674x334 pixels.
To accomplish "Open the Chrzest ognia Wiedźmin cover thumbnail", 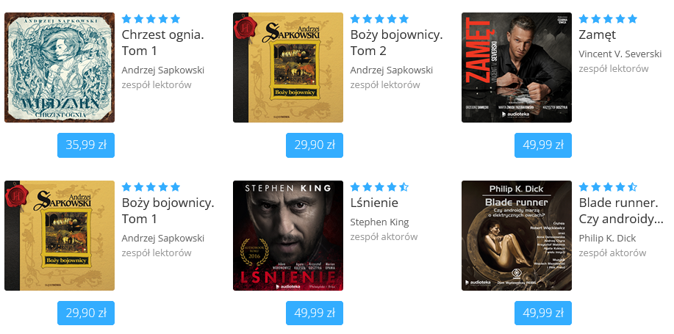I will [60, 68].
